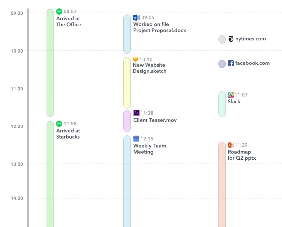Click the Slack icon at 11:07
Image resolution: width=282 pixels, height=227 pixels.
click(x=231, y=95)
